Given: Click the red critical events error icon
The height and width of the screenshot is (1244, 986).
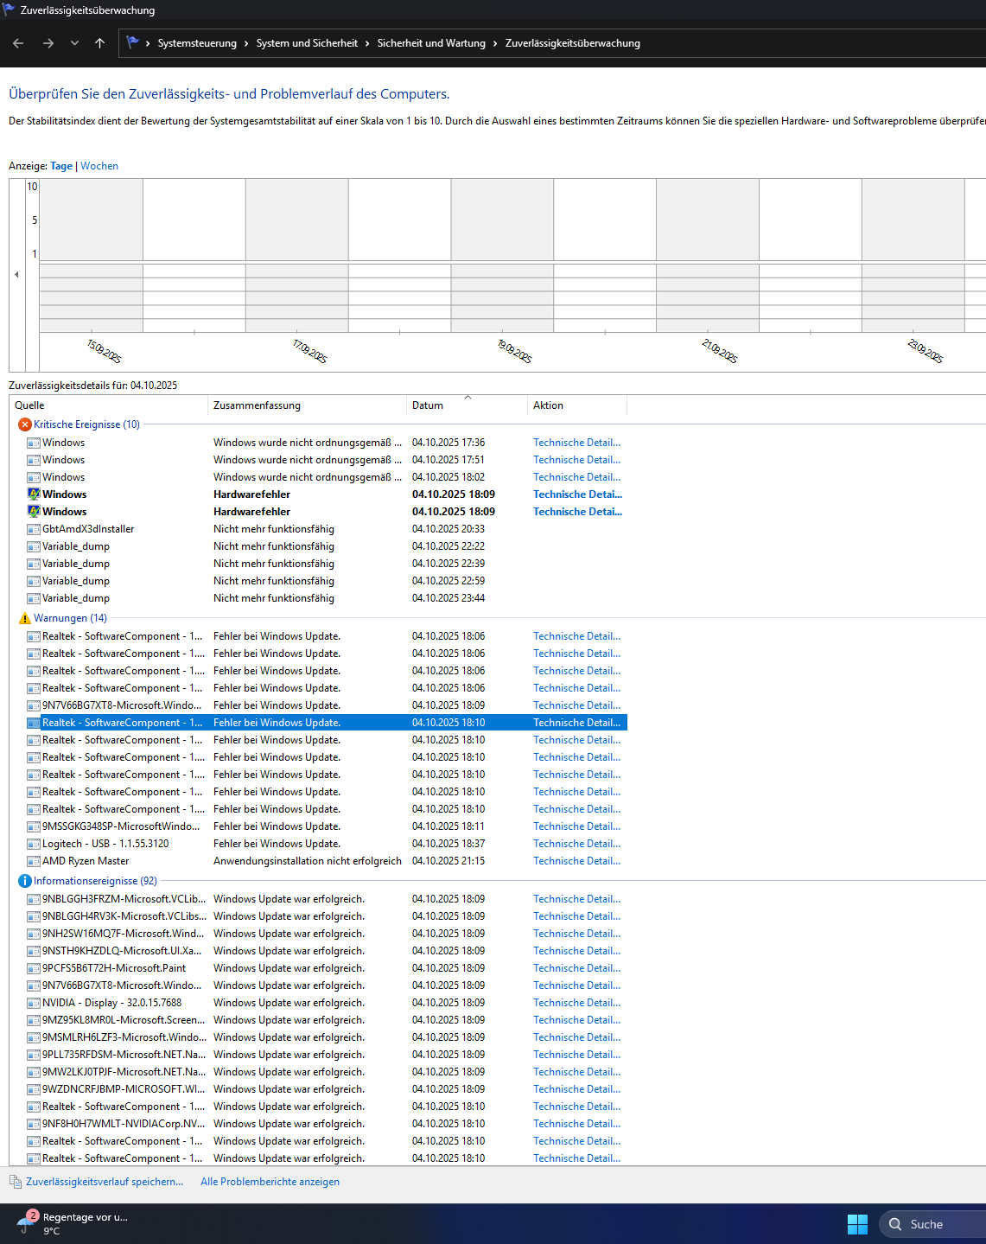Looking at the screenshot, I should [25, 424].
